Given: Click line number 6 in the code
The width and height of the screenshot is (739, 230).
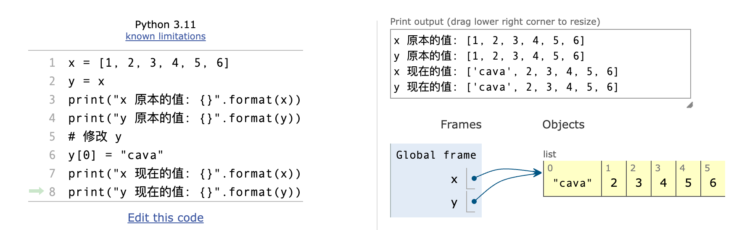Looking at the screenshot, I should click(x=52, y=155).
